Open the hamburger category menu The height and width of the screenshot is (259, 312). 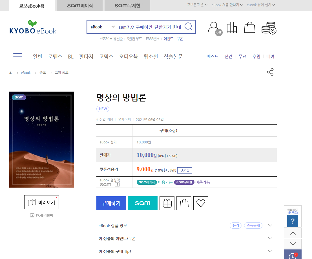coord(18,56)
